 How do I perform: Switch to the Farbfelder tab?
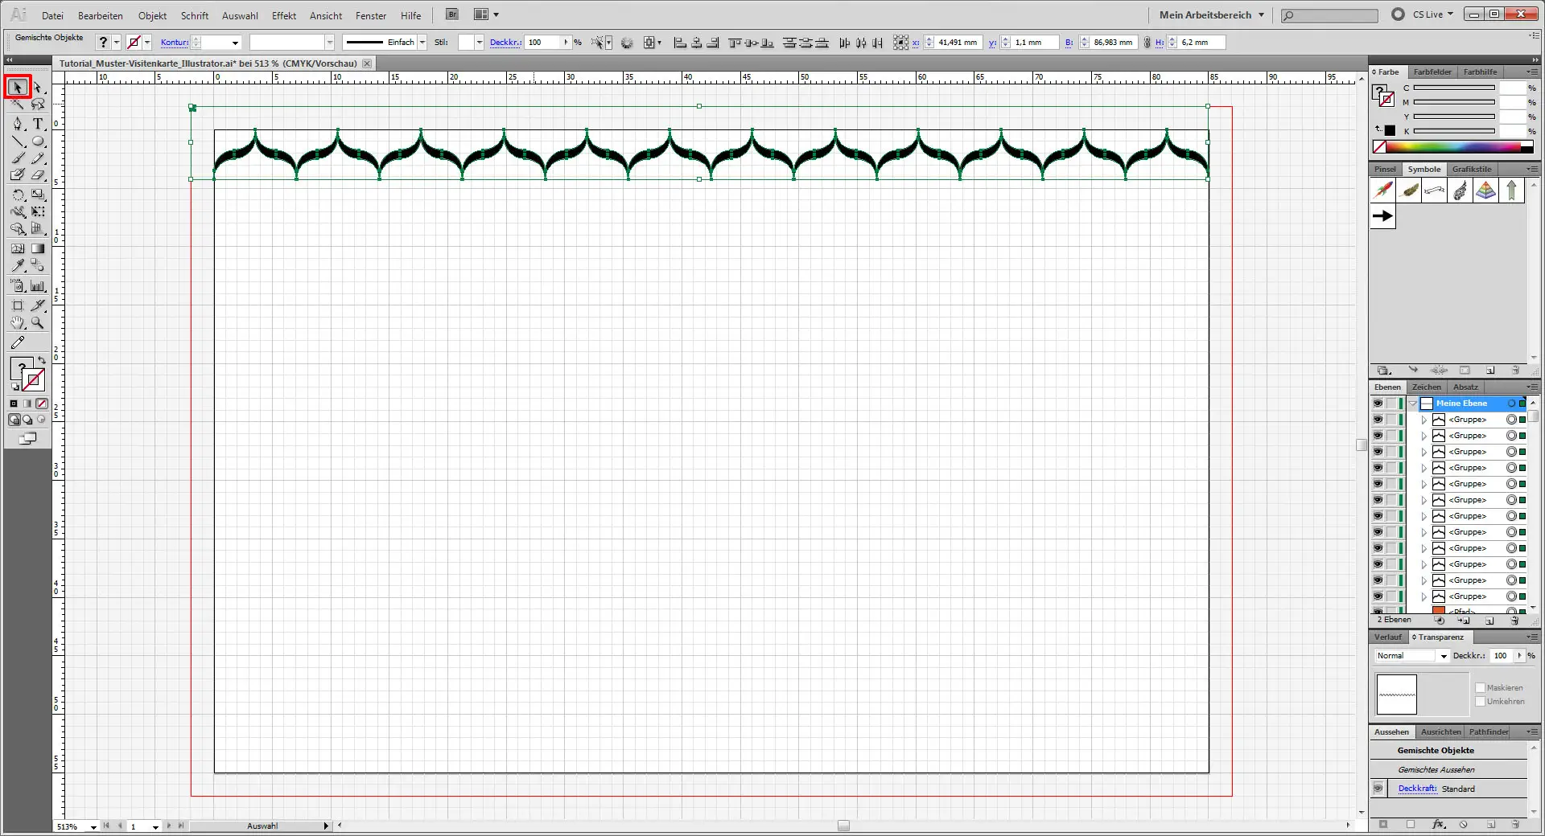pyautogui.click(x=1432, y=72)
